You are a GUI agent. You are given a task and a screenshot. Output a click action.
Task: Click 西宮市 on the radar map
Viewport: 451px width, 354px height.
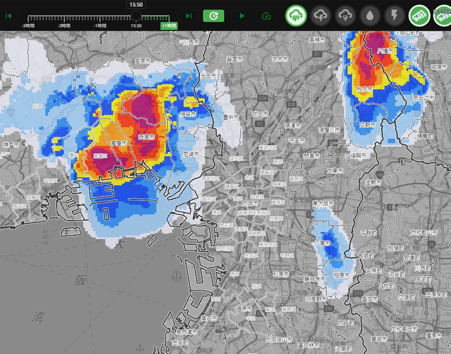146,137
